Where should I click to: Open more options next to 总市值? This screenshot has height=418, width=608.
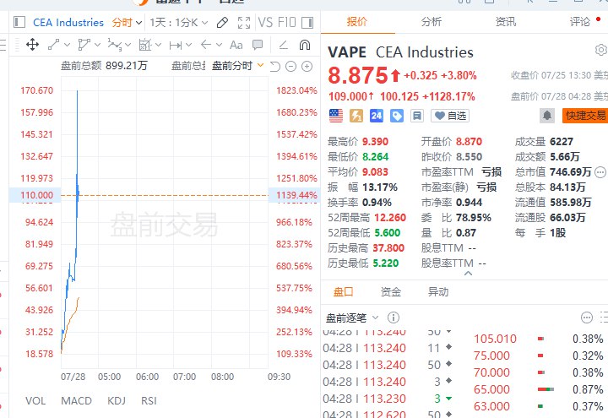tap(600, 171)
